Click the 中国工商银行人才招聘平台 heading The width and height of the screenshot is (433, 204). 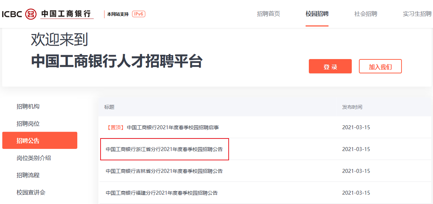tap(117, 62)
